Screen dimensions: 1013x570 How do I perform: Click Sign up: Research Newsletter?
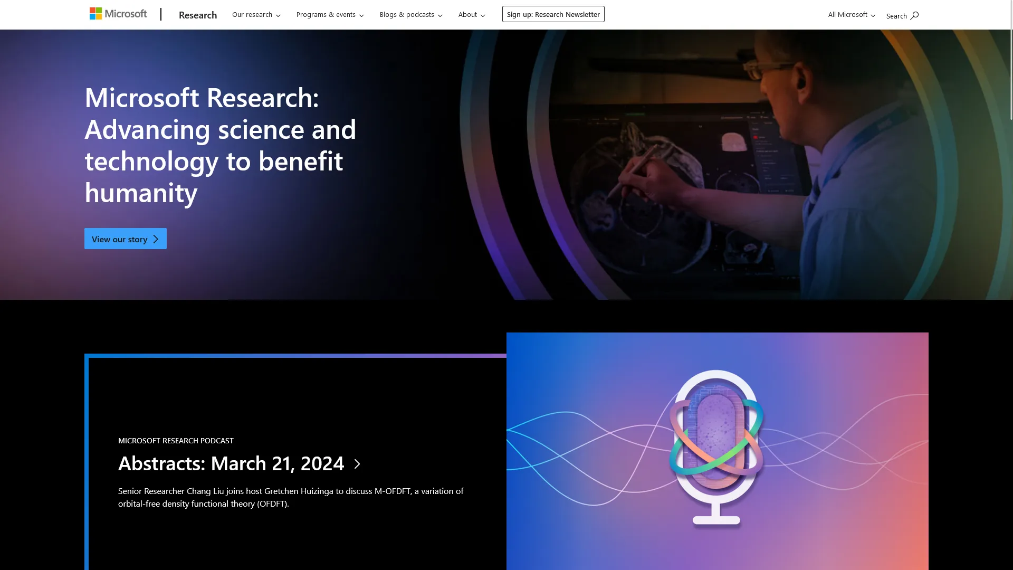(553, 14)
